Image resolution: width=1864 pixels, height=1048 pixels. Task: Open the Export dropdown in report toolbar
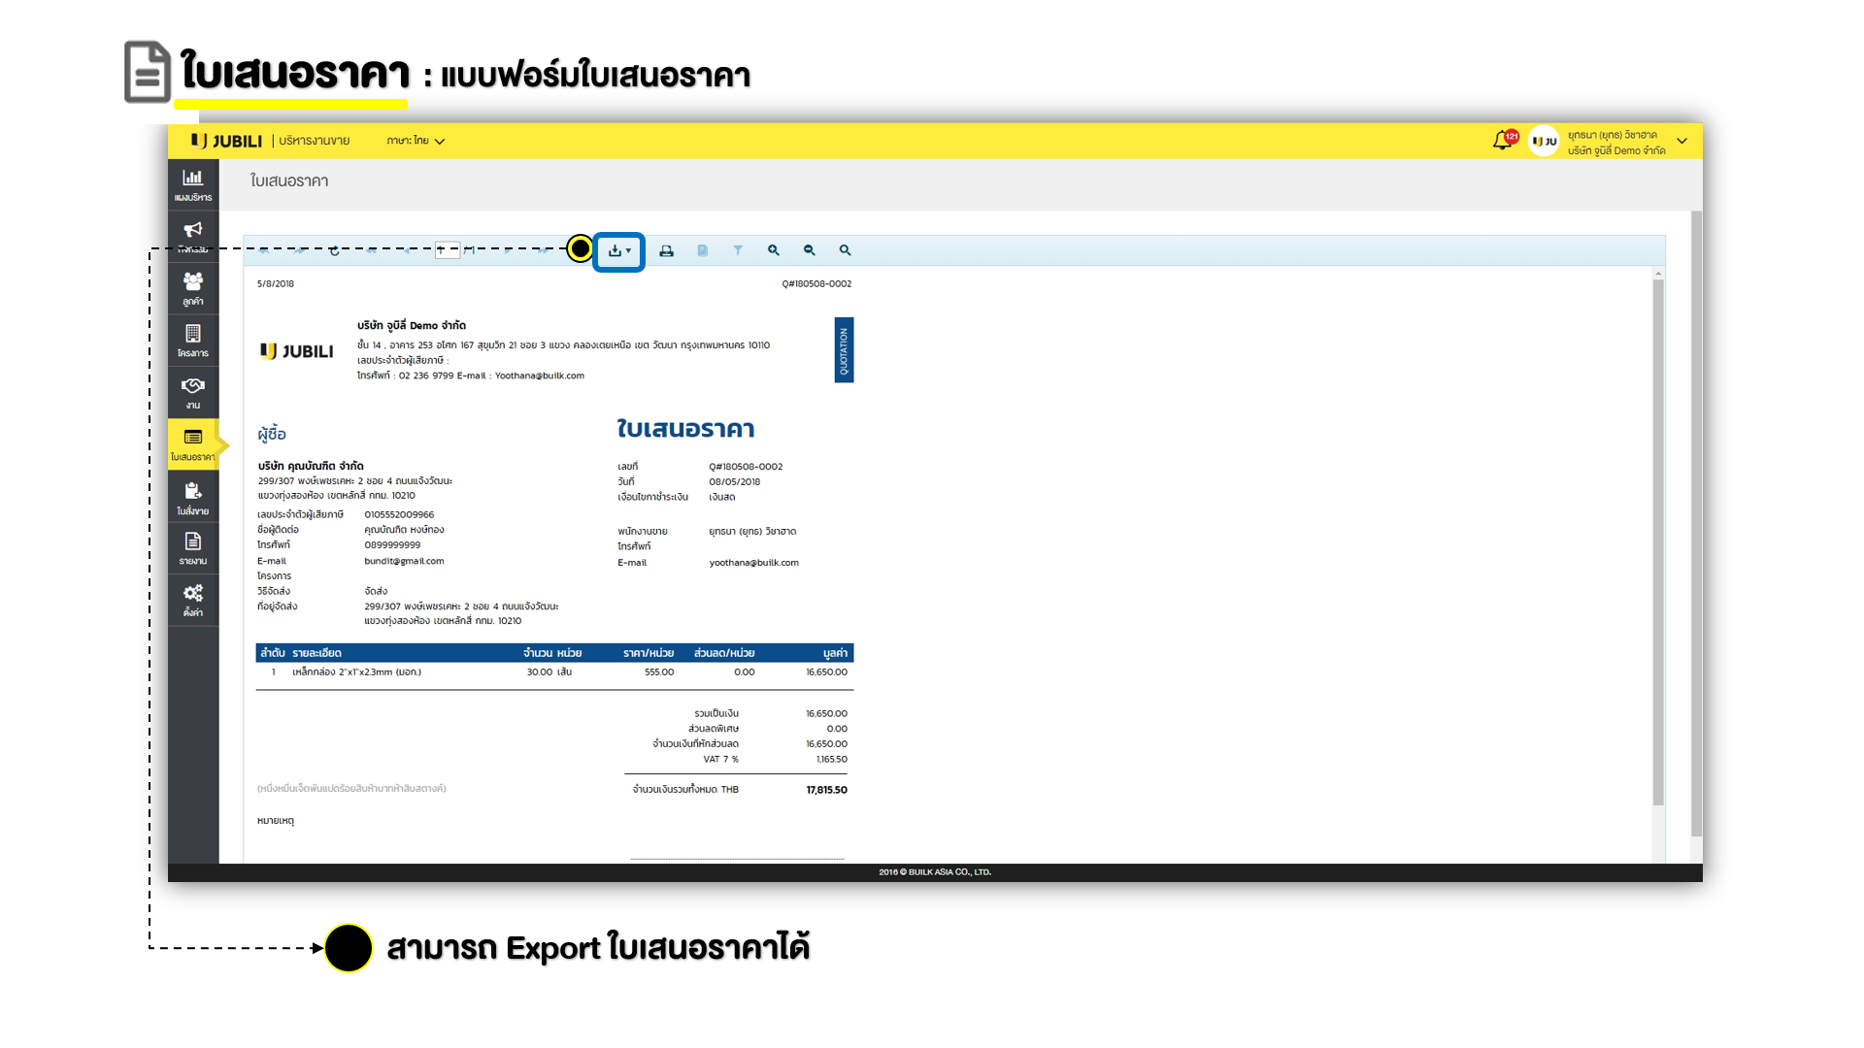click(x=618, y=250)
